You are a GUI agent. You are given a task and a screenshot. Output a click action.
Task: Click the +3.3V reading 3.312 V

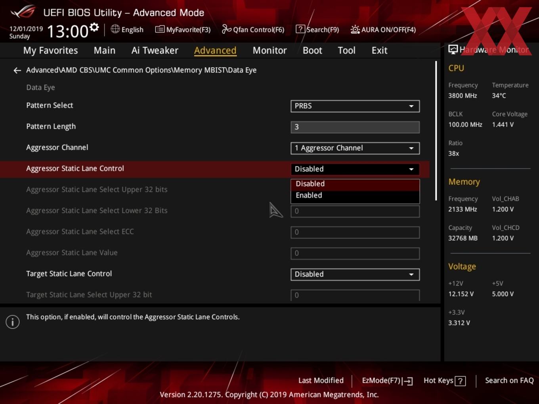coord(459,323)
